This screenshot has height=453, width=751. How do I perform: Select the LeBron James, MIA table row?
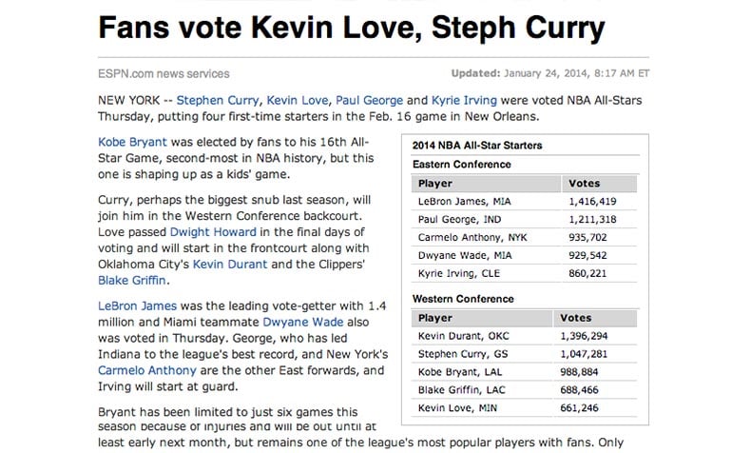(525, 202)
